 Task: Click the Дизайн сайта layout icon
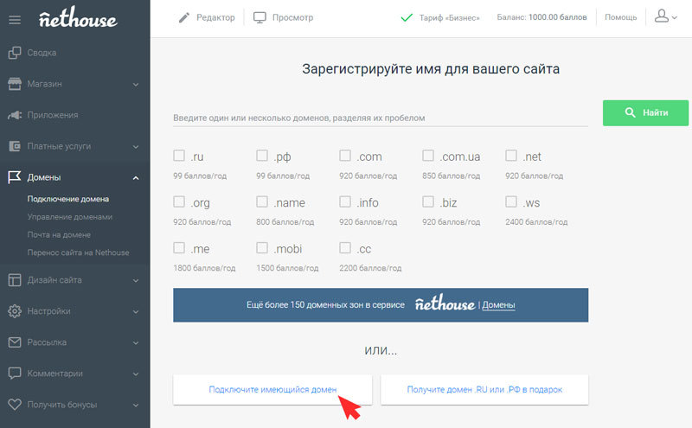click(15, 280)
